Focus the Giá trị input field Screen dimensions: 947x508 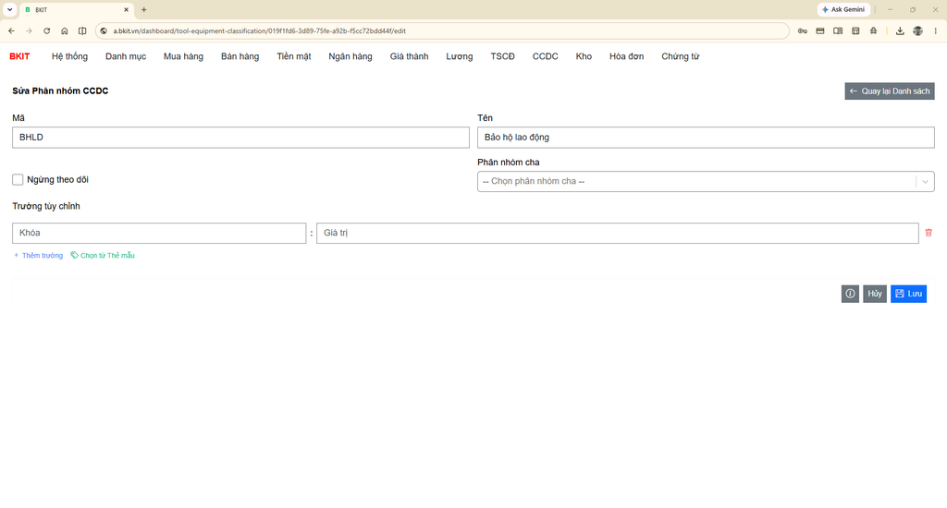pyautogui.click(x=617, y=233)
